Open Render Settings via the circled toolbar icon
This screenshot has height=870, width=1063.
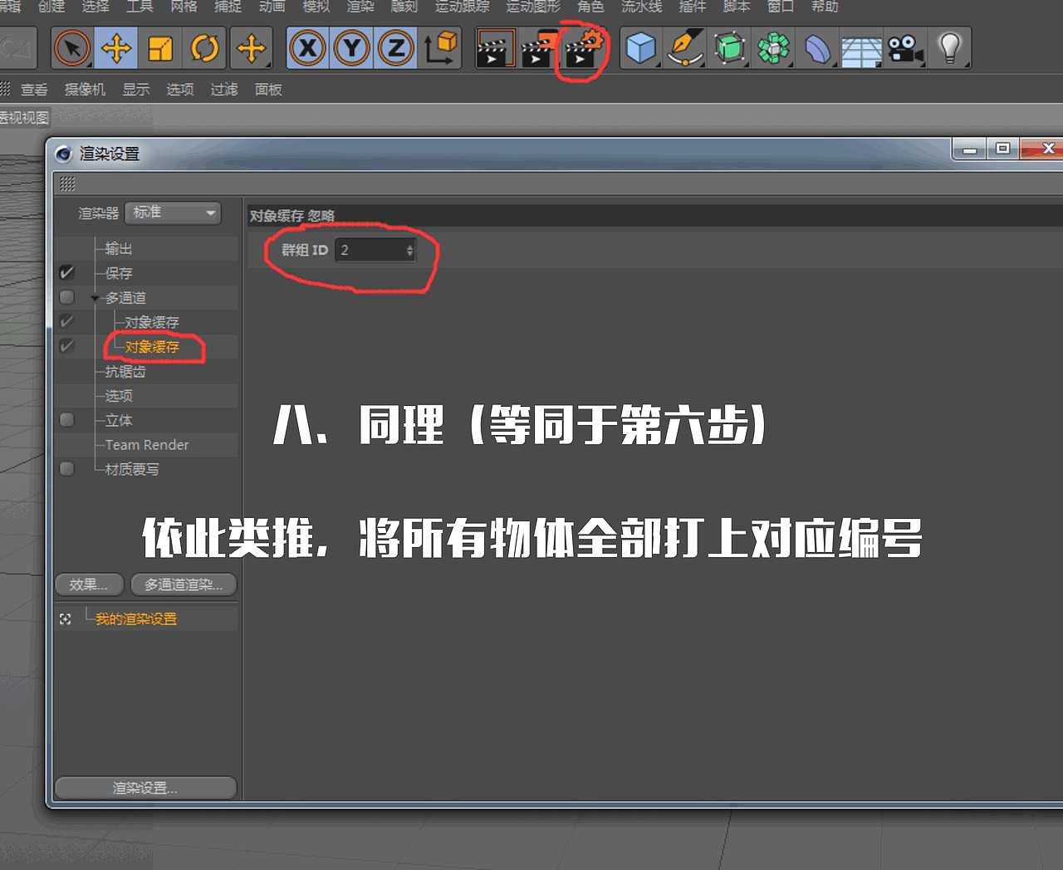(x=581, y=48)
